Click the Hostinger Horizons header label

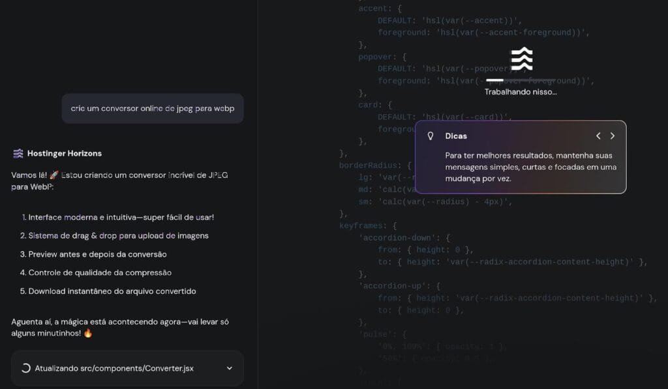[65, 153]
